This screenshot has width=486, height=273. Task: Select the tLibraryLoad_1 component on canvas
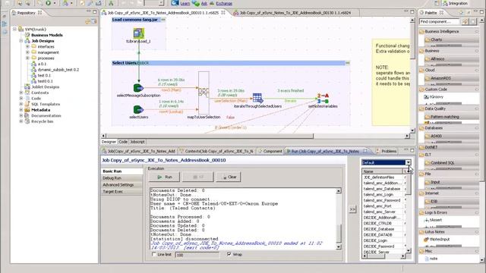138,33
